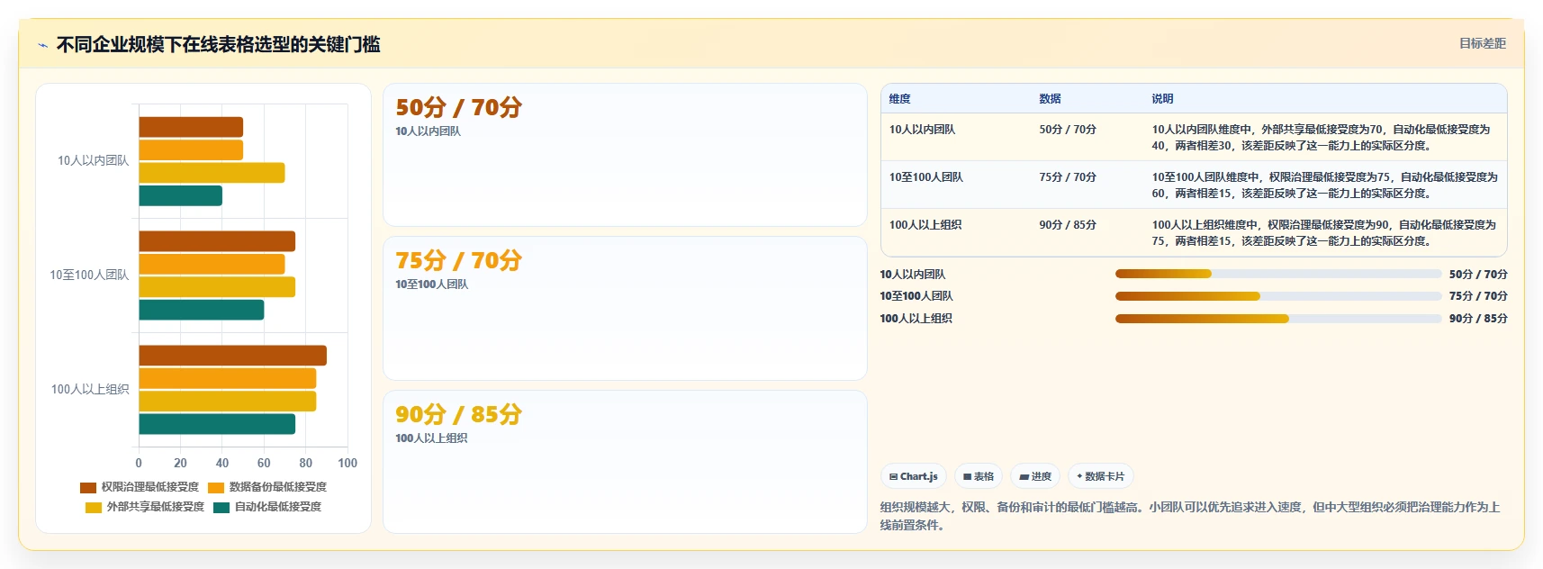Click the 10至100人团队 caption in its data card
The height and width of the screenshot is (569, 1543).
click(431, 284)
